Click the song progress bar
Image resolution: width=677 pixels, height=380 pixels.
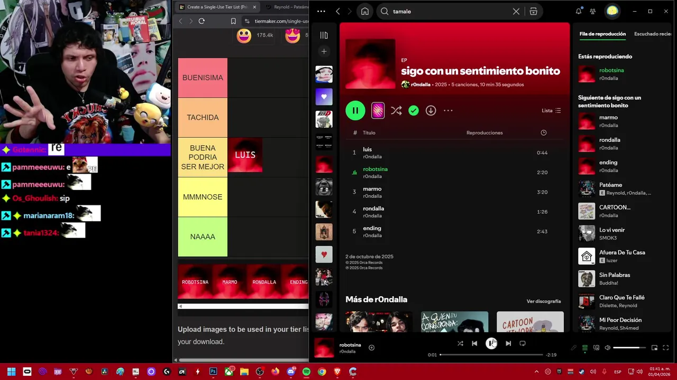491,355
